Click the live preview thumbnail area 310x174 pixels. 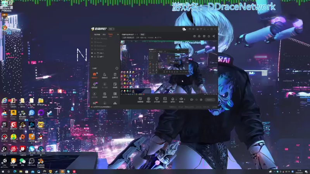(x=169, y=67)
